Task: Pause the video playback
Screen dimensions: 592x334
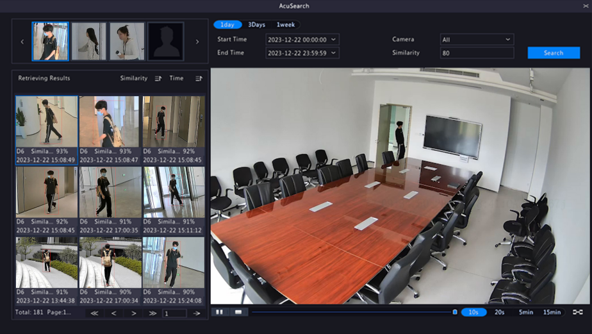Action: click(219, 312)
